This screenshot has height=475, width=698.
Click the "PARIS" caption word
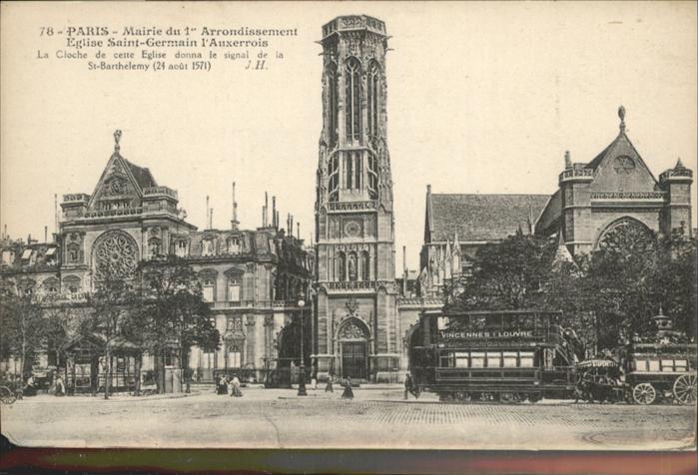coord(88,31)
